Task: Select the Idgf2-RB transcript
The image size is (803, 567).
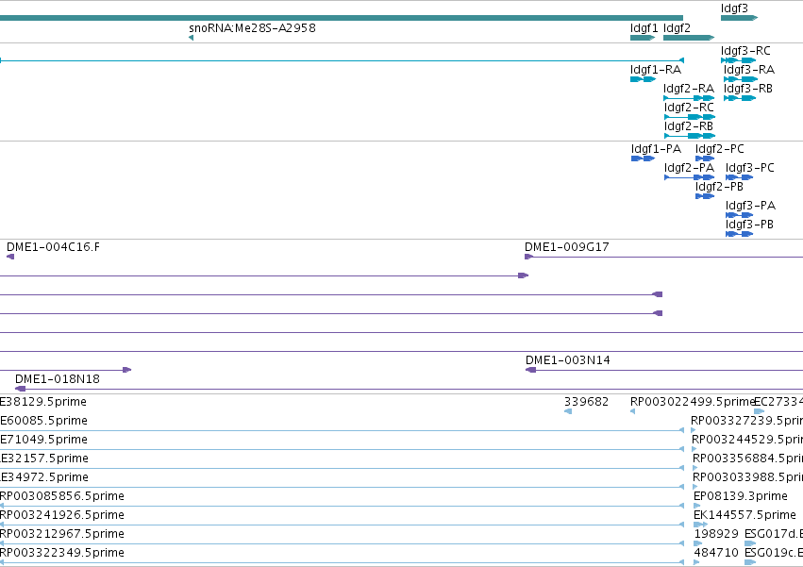Action: (690, 136)
